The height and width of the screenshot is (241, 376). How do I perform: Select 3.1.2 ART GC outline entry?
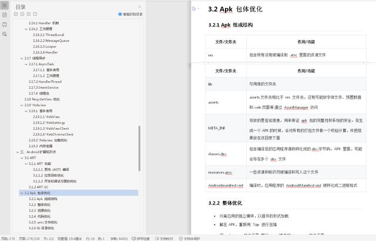(39, 187)
